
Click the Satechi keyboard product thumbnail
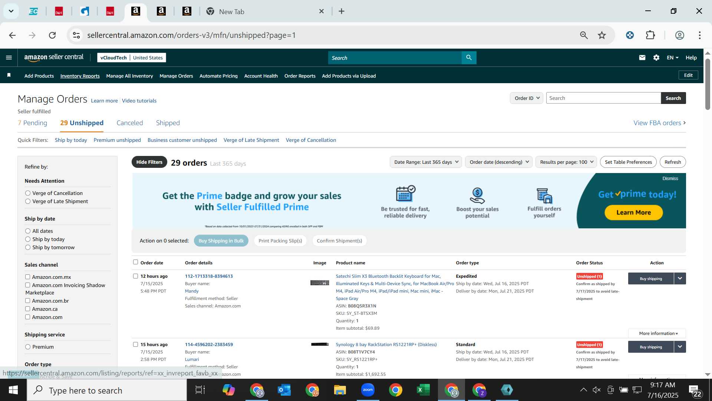[x=320, y=283]
